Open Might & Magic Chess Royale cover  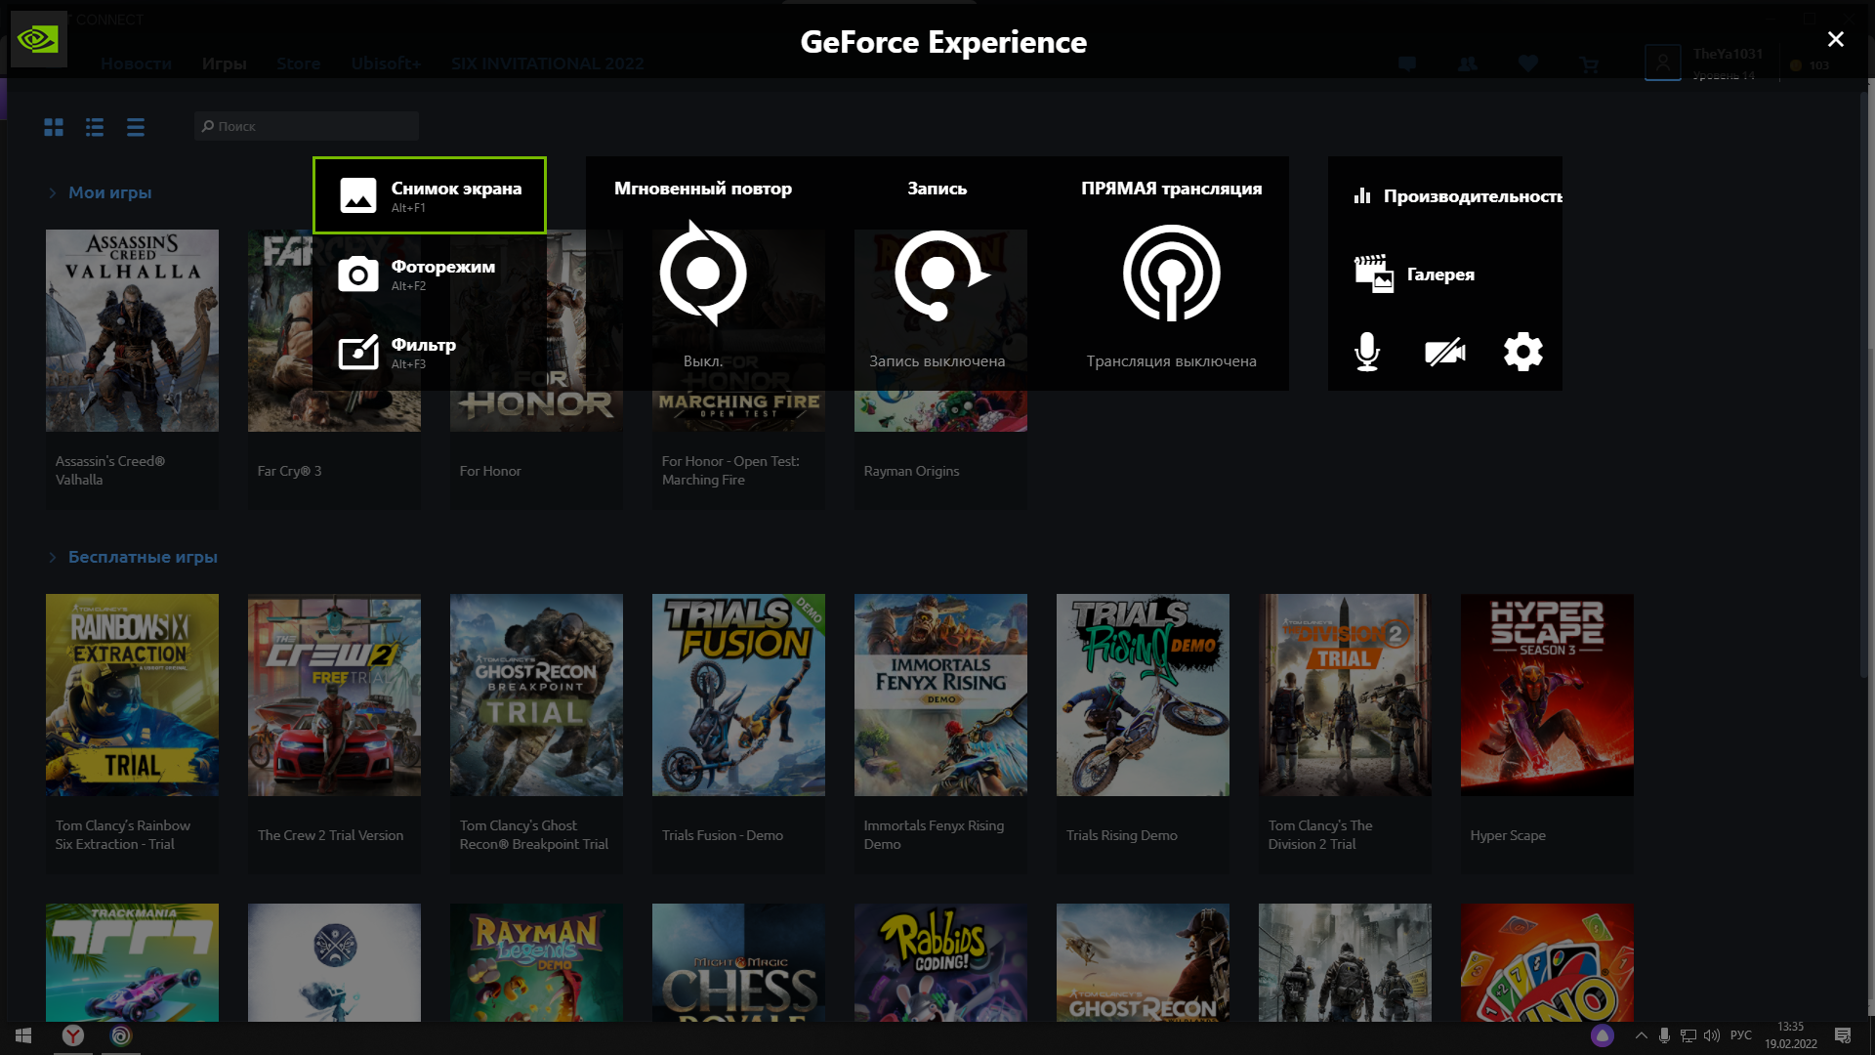pyautogui.click(x=738, y=962)
